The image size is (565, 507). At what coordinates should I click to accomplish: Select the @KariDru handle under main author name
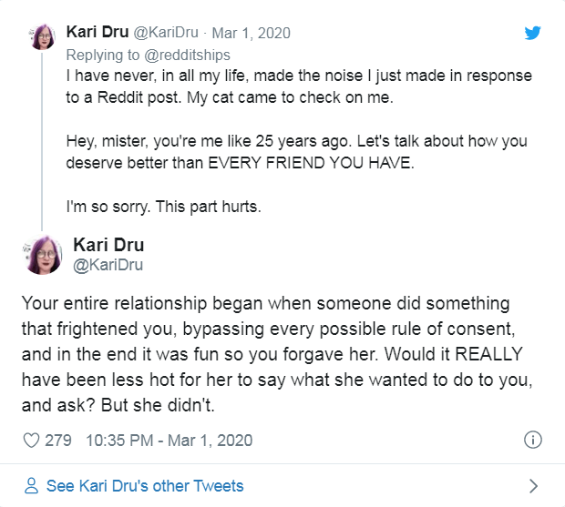click(x=108, y=265)
